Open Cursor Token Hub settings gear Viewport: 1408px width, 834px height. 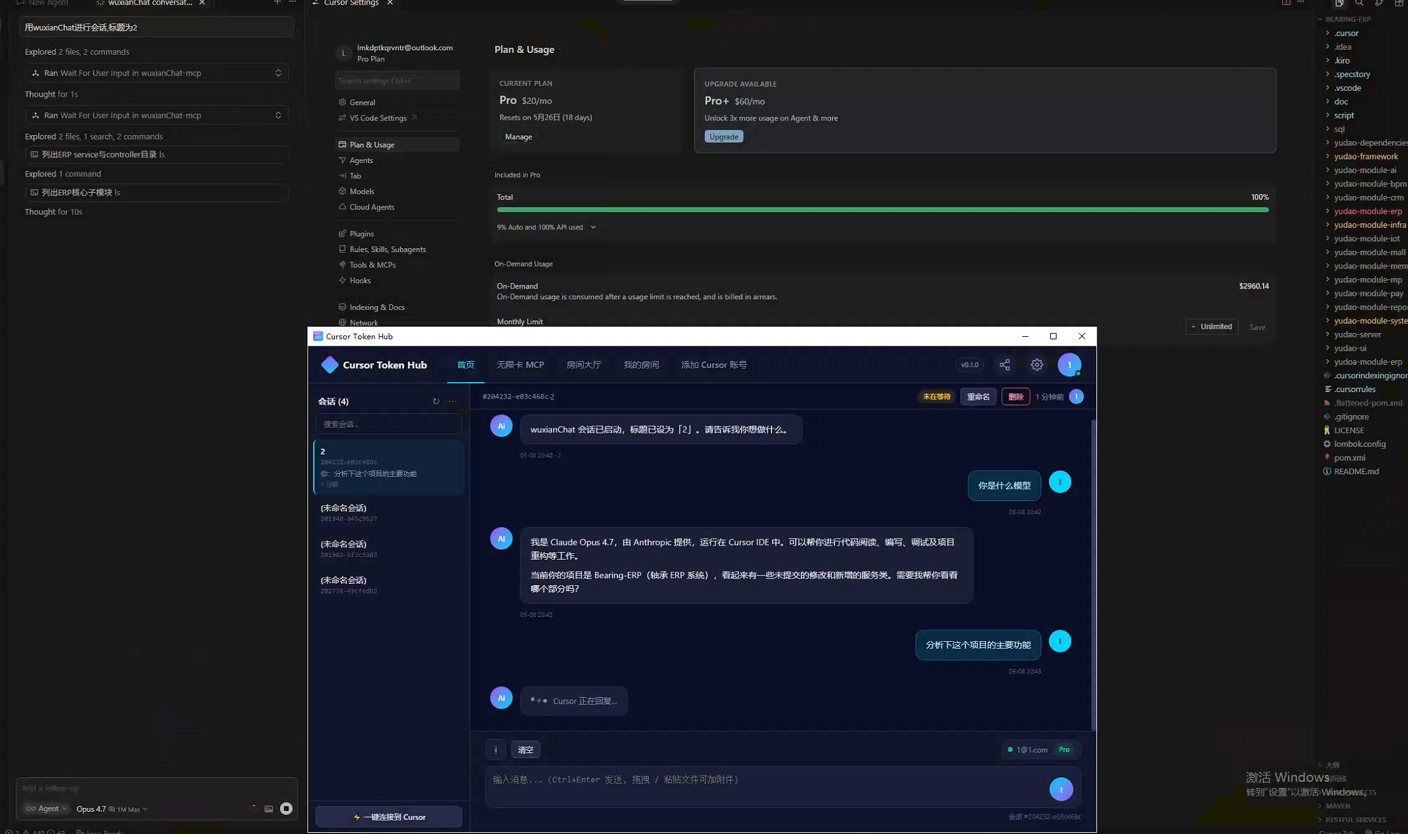1037,365
